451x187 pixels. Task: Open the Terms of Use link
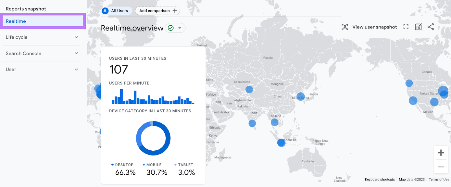point(439,180)
